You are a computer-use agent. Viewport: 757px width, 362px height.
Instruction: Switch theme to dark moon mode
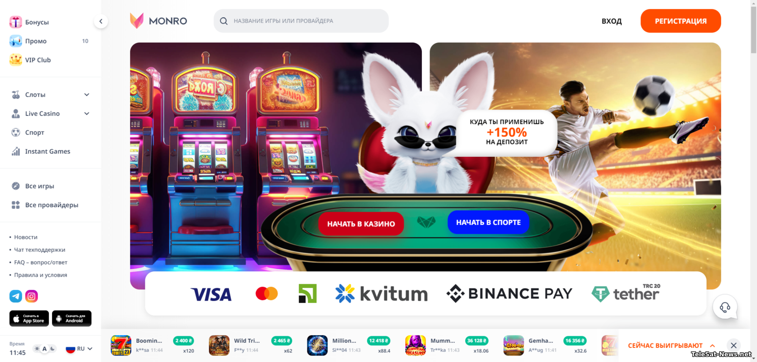(52, 349)
